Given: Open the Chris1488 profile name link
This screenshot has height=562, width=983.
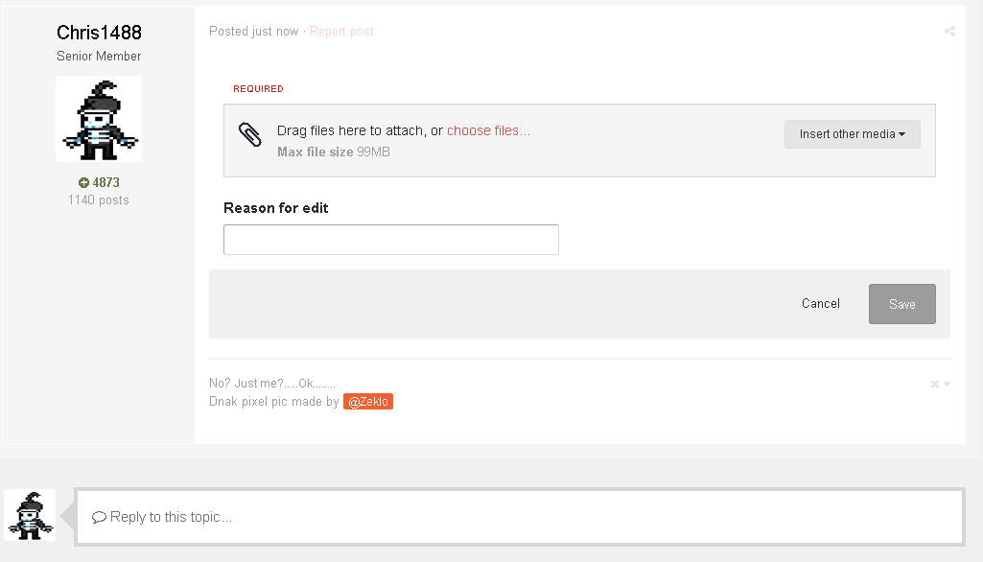Looking at the screenshot, I should point(99,34).
